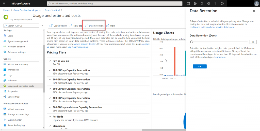
Task: Expand the Pay-as-you-go pricing tier
Action: (50, 61)
